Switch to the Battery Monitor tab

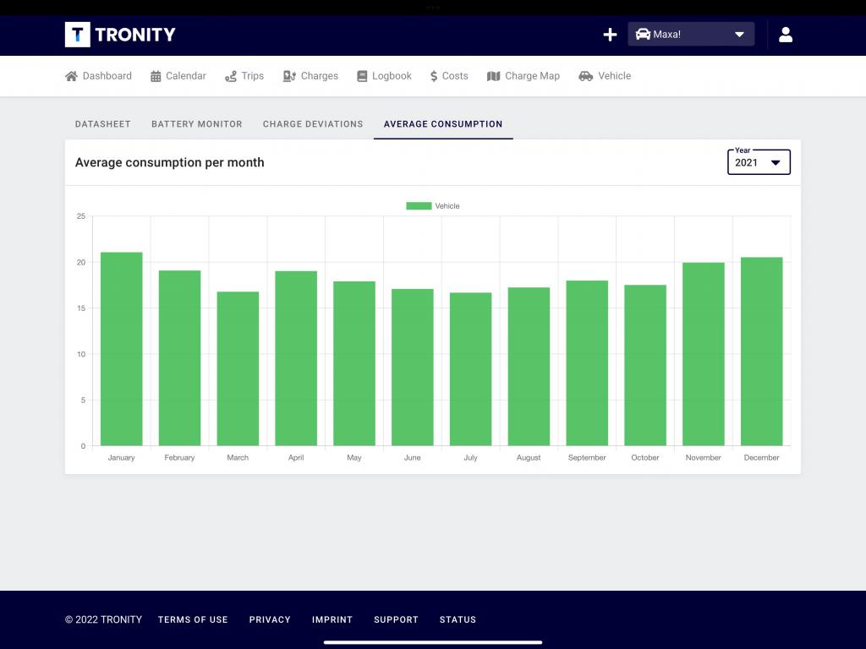196,124
